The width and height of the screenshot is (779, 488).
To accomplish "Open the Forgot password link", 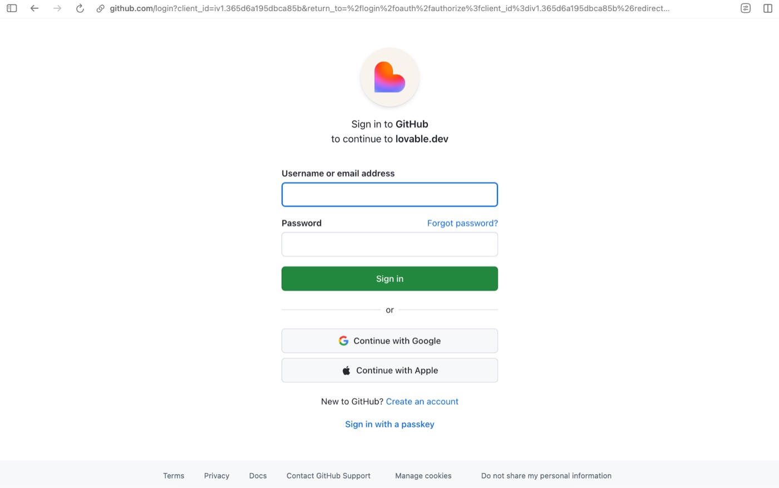I will click(462, 223).
